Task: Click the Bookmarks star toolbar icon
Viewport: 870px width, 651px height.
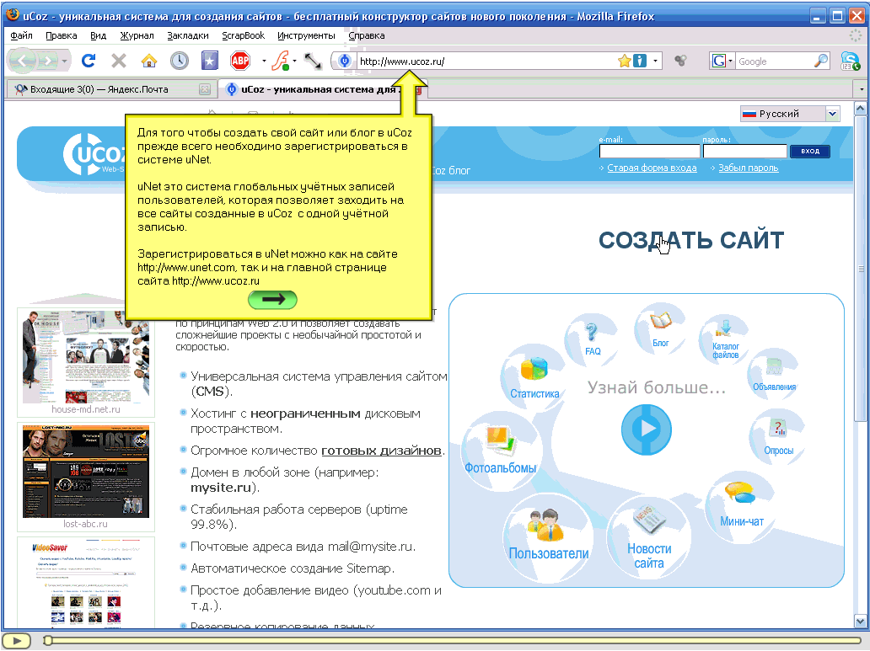Action: tap(209, 61)
